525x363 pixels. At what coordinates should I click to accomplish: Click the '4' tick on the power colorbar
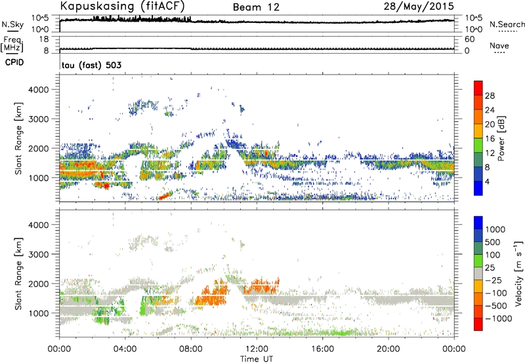pyautogui.click(x=487, y=181)
